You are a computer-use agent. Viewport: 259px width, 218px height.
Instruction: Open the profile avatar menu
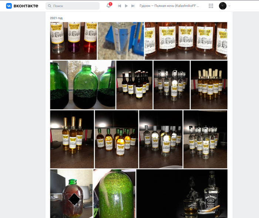222,6
